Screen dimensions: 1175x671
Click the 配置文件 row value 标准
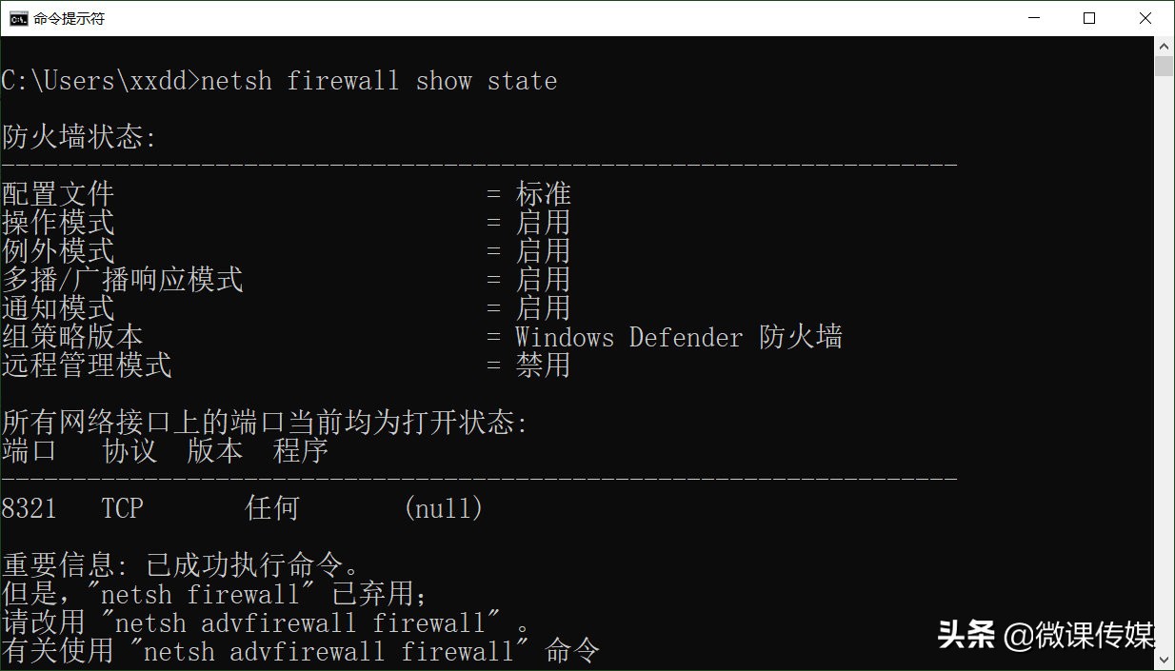coord(543,195)
